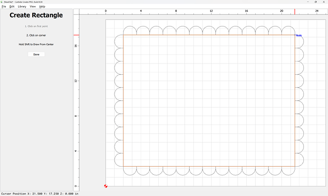Click the Carbide Create app icon in title bar
This screenshot has width=328, height=196.
tap(2, 2)
